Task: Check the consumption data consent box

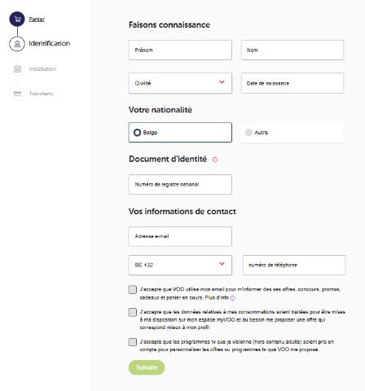Action: pyautogui.click(x=133, y=312)
